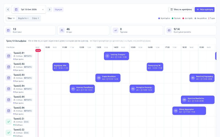Viewport: 220px width, 137px height.
Task: Click the green checkmark icon of Τραπέζι Σ1
Action: coord(9,122)
